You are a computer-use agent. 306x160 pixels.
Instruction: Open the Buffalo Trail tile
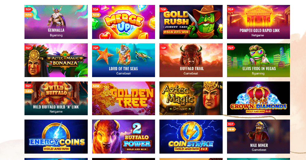[191, 60]
